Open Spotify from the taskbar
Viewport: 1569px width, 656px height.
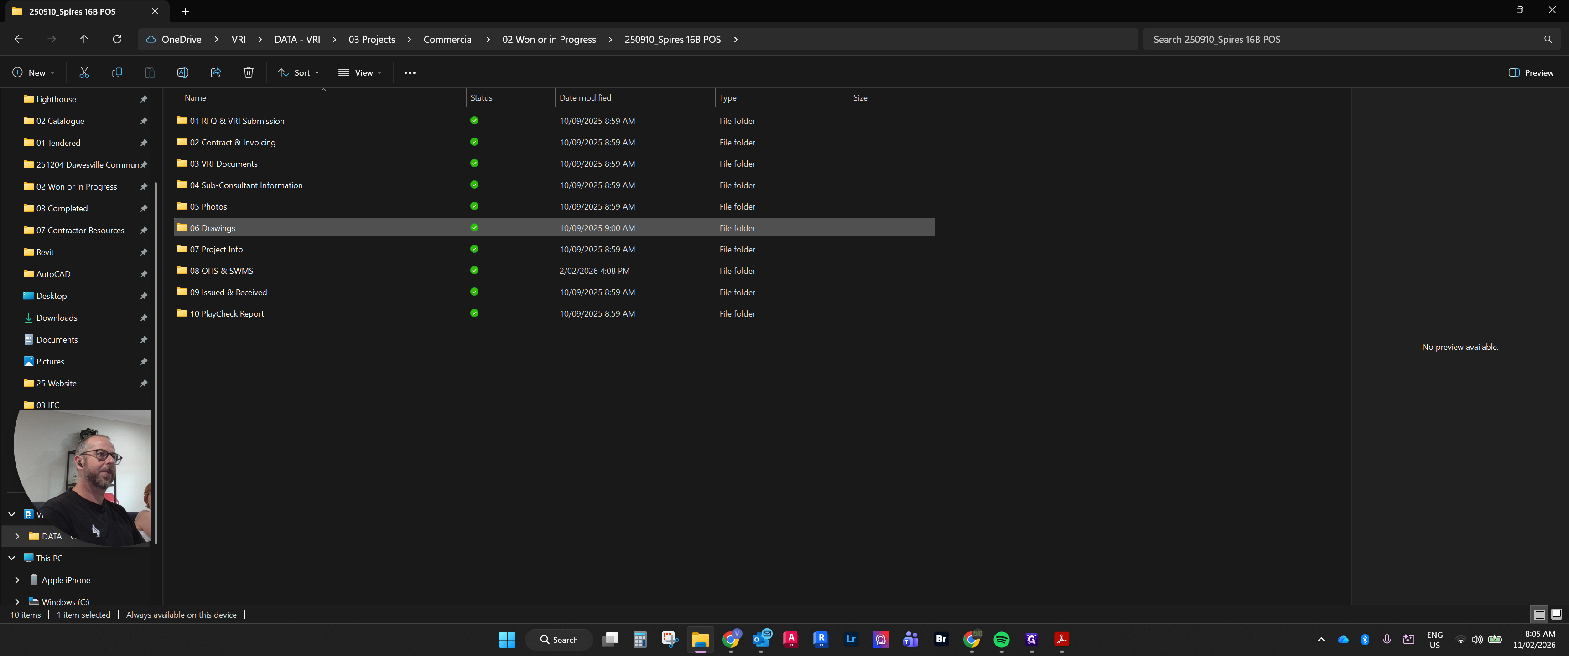point(1001,640)
